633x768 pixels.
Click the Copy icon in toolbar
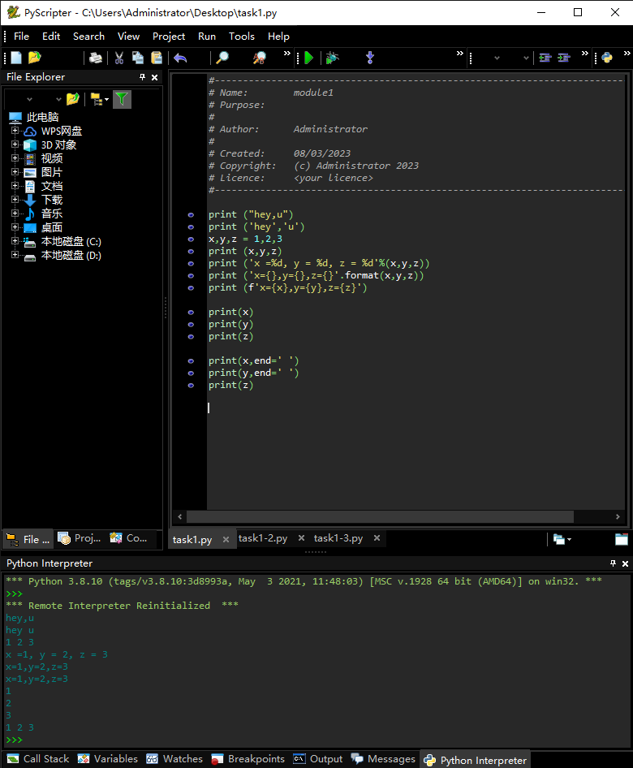pyautogui.click(x=138, y=58)
